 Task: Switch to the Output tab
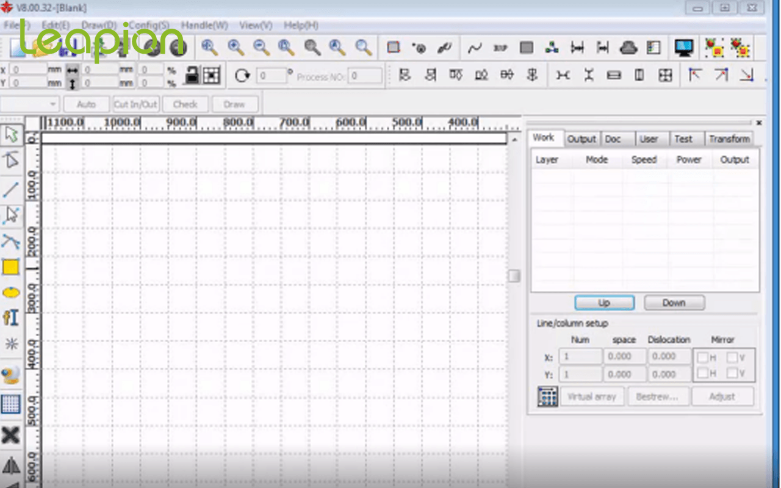(581, 139)
